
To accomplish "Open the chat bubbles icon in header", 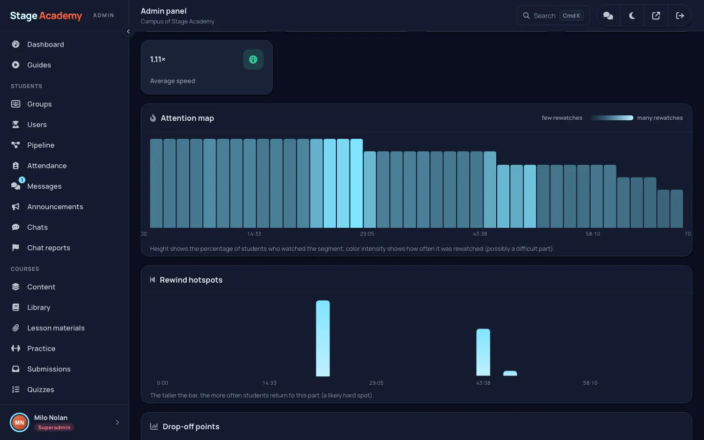I will click(608, 16).
